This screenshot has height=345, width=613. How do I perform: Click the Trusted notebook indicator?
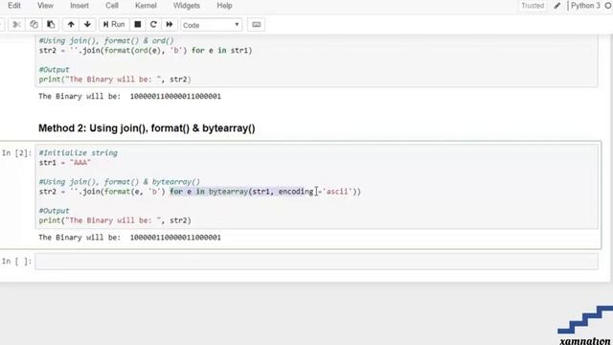[533, 6]
